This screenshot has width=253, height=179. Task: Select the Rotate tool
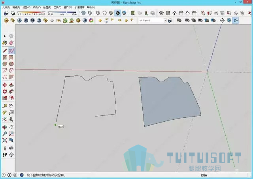click(5, 91)
